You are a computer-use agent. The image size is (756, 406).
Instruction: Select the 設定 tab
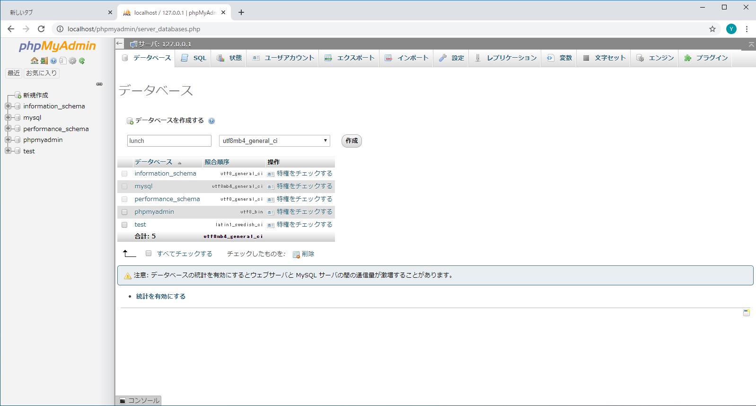tap(451, 58)
